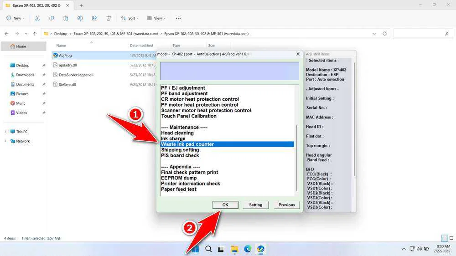Viewport: 456px width, 256px height.
Task: Switch to large icons view toggle
Action: click(452, 238)
